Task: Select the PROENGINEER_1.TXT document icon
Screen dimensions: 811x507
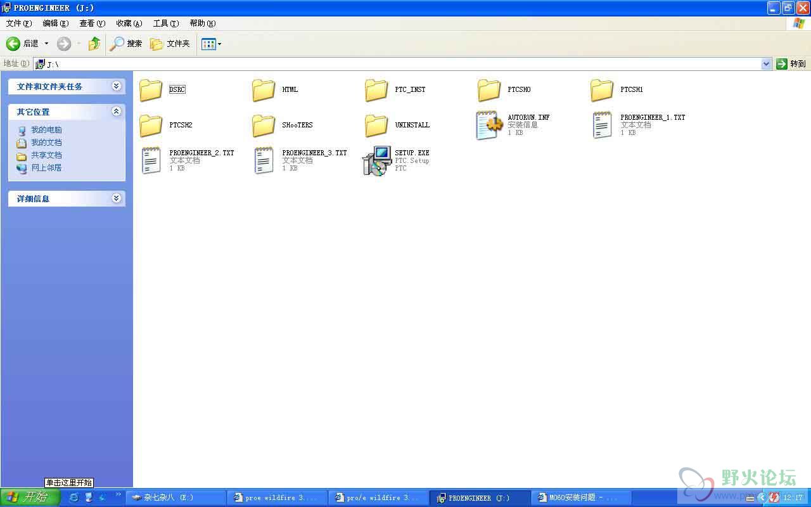Action: point(602,125)
